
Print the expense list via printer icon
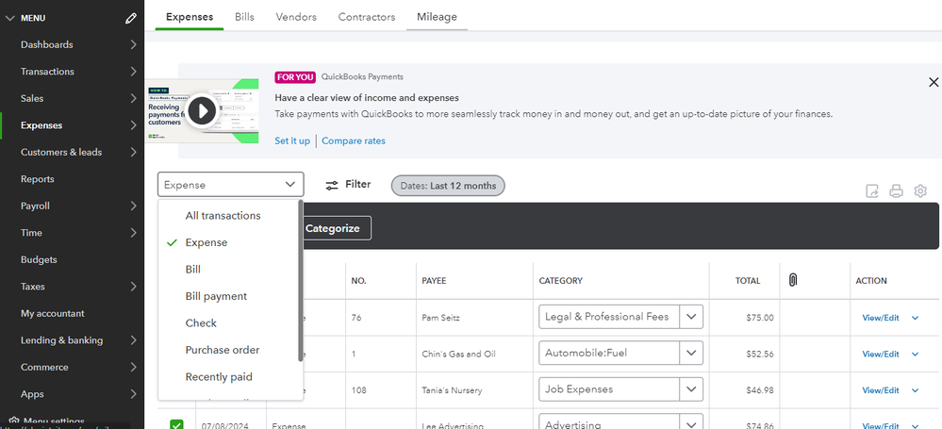point(896,191)
